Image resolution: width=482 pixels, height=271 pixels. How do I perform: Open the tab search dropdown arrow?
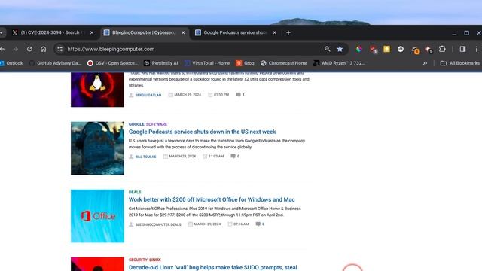click(2, 32)
